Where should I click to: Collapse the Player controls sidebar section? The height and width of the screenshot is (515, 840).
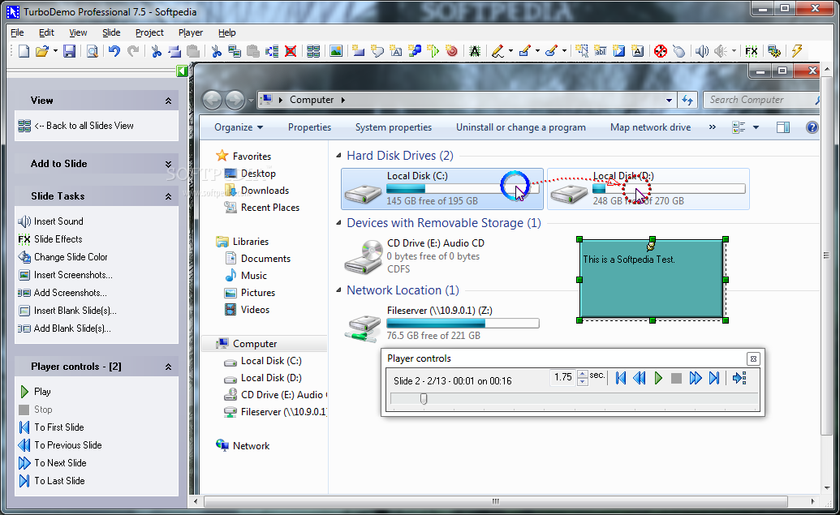tap(168, 367)
